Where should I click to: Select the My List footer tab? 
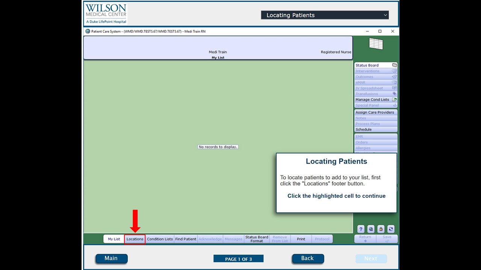[114, 239]
